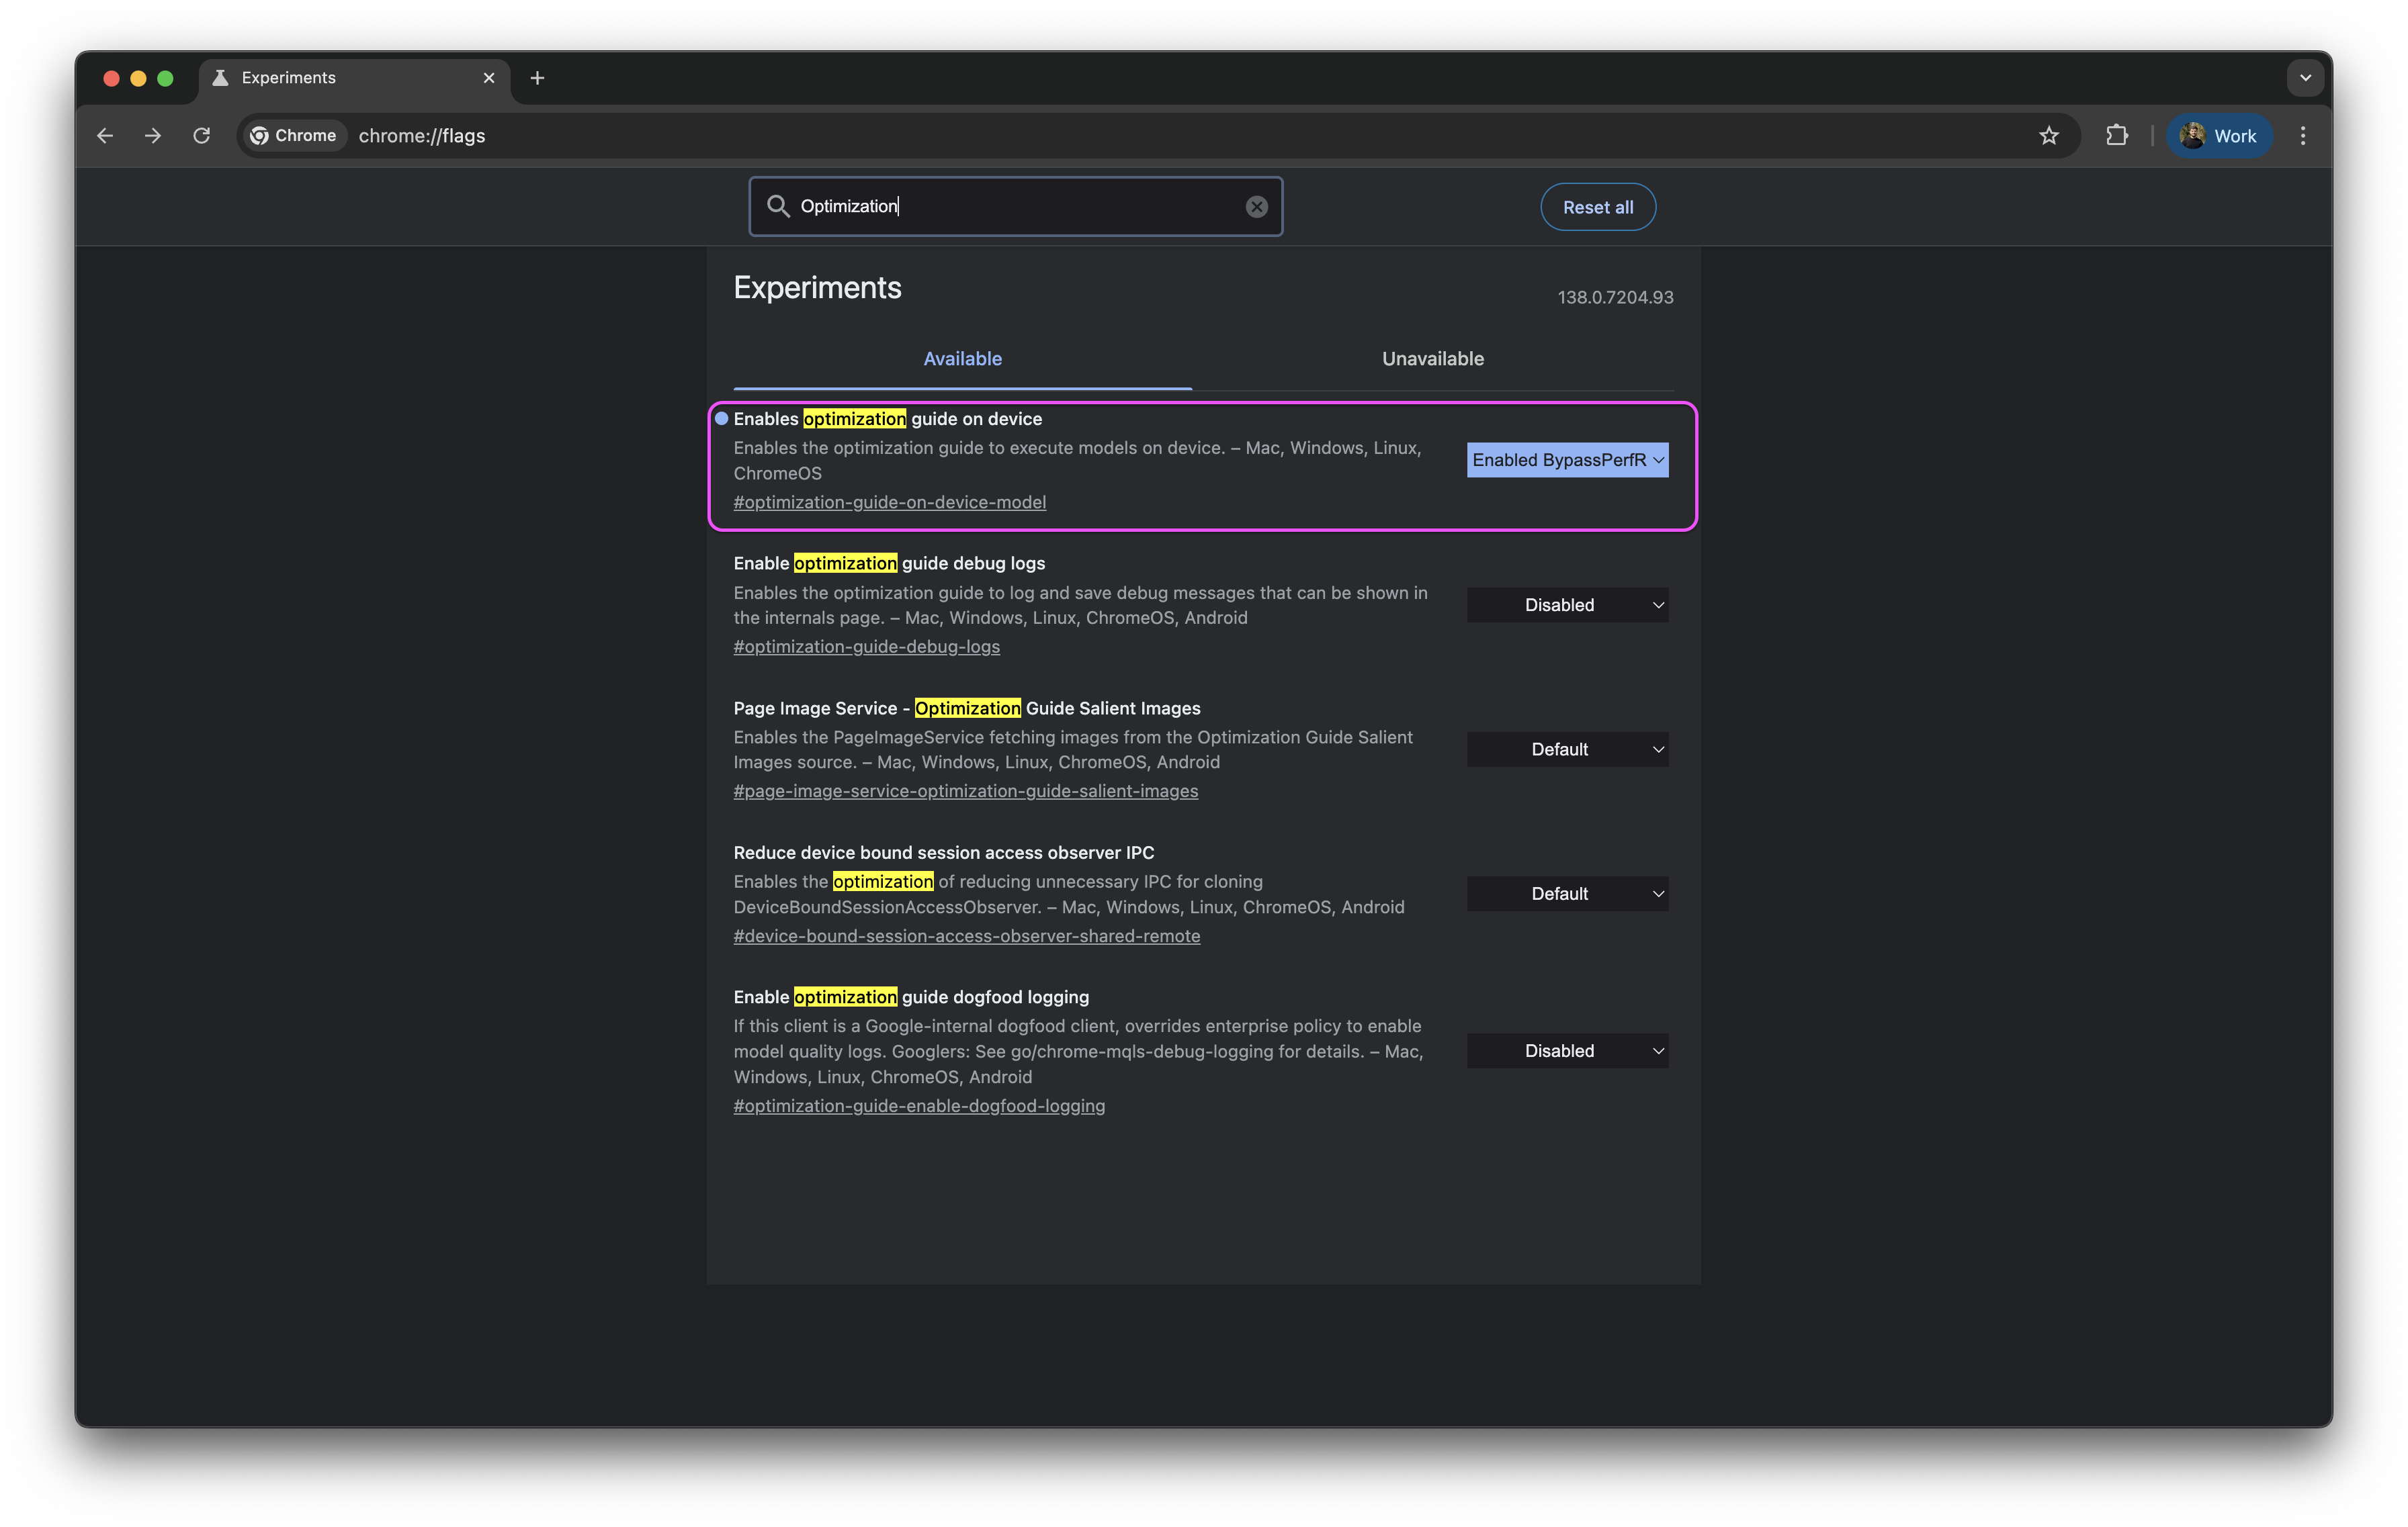Open dropdown for dogfood logging flag
Screen dimensions: 2408x1527
(x=1567, y=1050)
